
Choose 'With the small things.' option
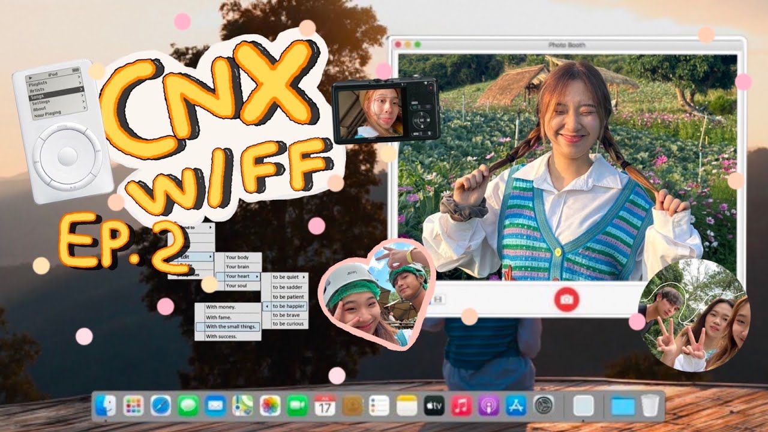click(x=228, y=326)
